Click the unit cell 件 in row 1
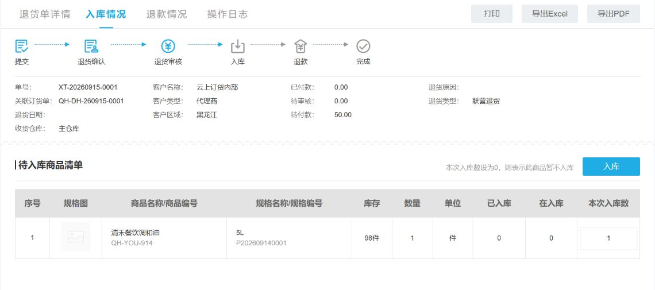This screenshot has height=290, width=655. click(452, 238)
